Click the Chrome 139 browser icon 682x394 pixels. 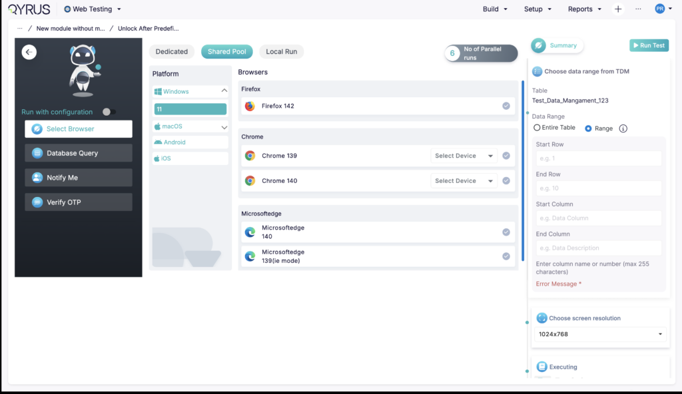pos(250,156)
